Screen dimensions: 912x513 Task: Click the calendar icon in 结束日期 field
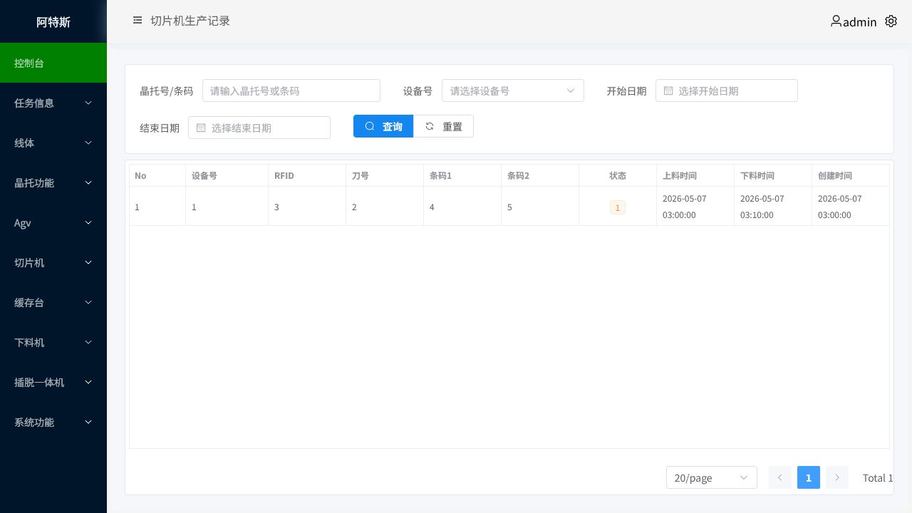[x=201, y=128]
